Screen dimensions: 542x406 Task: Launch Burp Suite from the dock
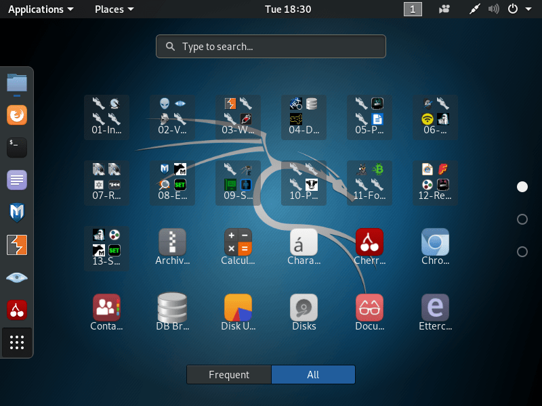pyautogui.click(x=16, y=245)
